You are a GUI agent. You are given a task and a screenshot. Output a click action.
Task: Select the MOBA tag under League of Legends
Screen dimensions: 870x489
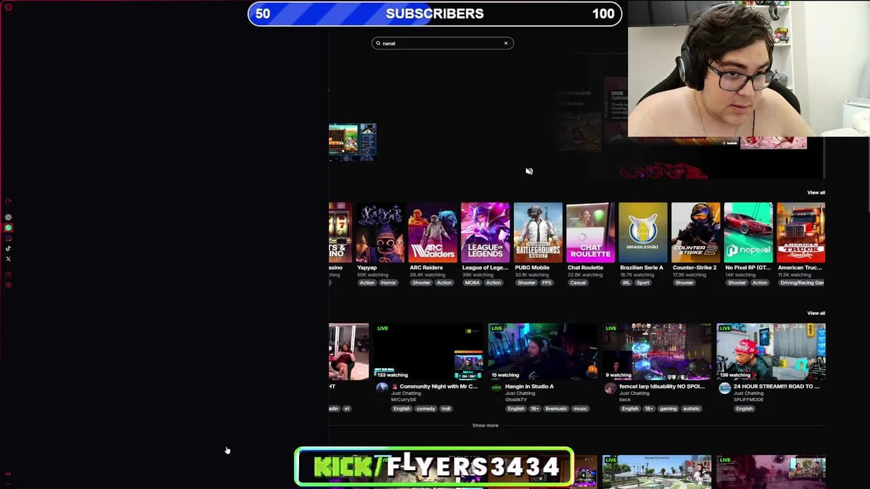coord(472,283)
